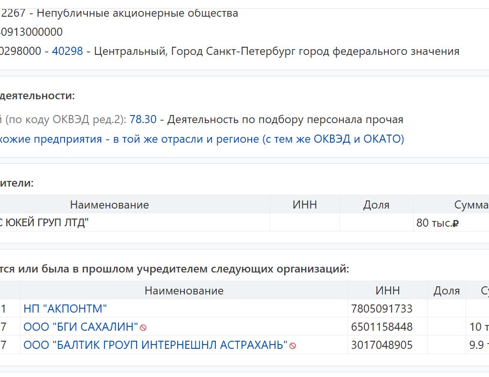Image resolution: width=489 pixels, height=377 pixels.
Task: Go to ООО "БГИ САХАЛИН" company link
Action: [80, 327]
